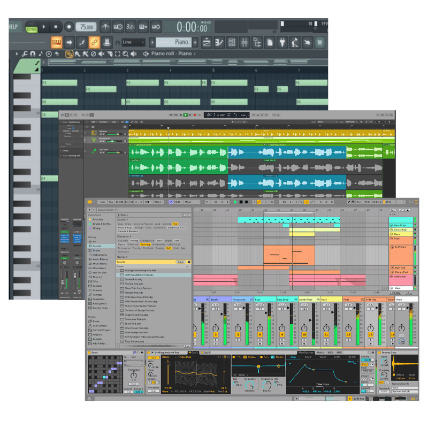Click Piano roll - Piano title expander
The width and height of the screenshot is (428, 428).
point(195,54)
